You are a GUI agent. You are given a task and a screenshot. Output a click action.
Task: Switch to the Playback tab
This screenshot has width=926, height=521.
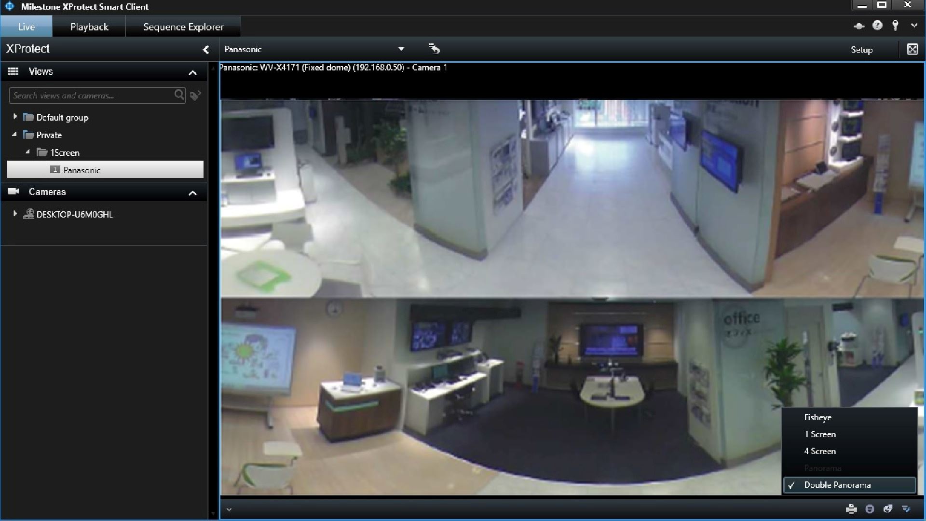pyautogui.click(x=89, y=27)
